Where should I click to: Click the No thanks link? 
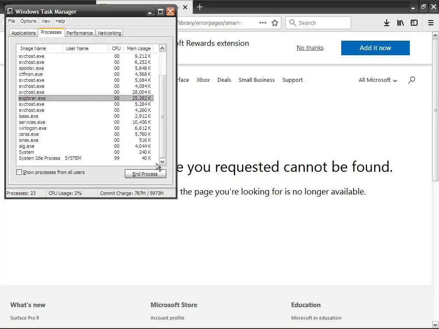pyautogui.click(x=310, y=48)
